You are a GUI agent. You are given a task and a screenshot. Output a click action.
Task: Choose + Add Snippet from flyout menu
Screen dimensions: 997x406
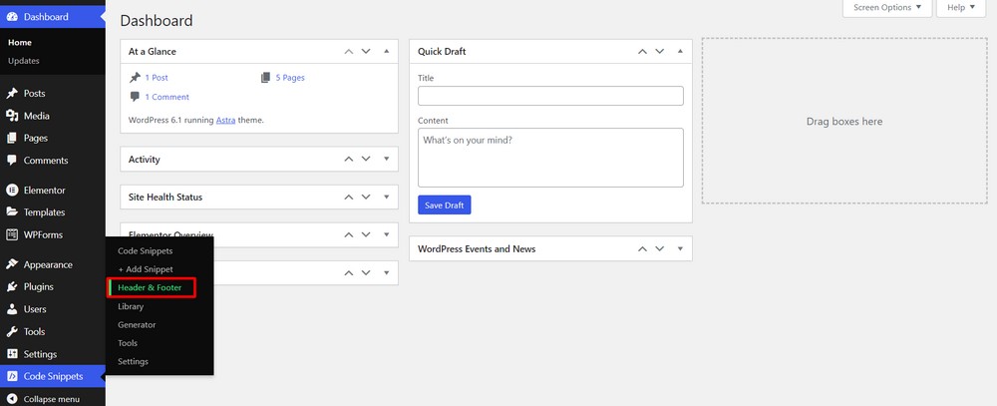(x=145, y=269)
